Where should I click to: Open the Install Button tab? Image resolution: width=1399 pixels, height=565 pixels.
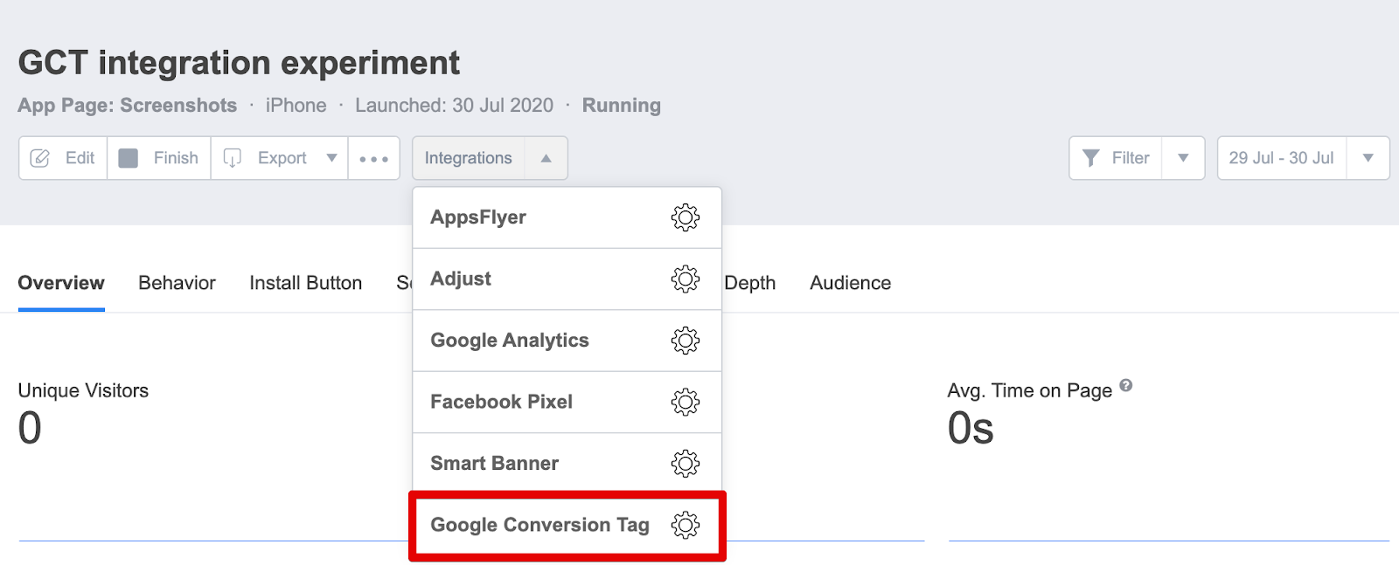pos(305,283)
